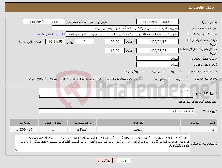Click the resize handle of the buyer notes textarea
Image resolution: width=222 pixels, height=168 pixels.
click(16, 150)
